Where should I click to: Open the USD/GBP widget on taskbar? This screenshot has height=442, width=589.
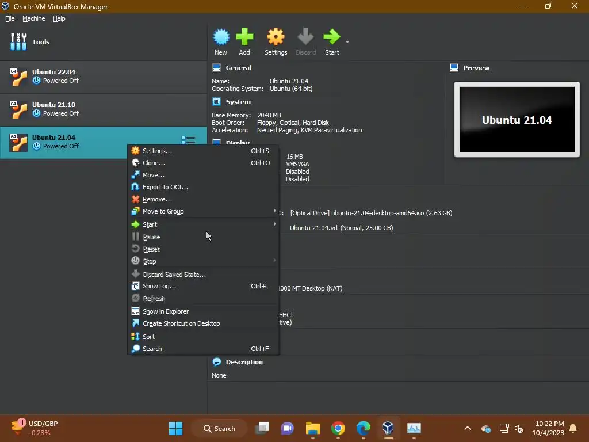(x=35, y=428)
